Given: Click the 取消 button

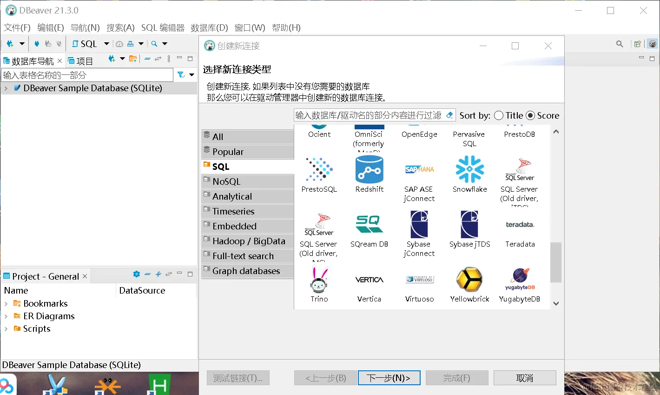Looking at the screenshot, I should (x=525, y=378).
